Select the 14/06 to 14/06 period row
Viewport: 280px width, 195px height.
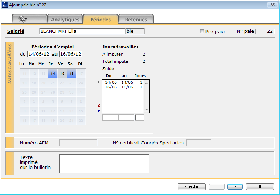(124, 82)
